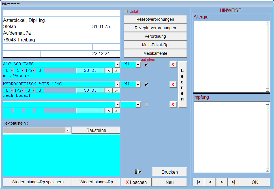Click the Drucken button
The width and height of the screenshot is (274, 189).
169,172
